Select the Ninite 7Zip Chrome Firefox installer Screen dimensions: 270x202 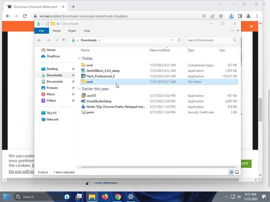click(x=159, y=107)
